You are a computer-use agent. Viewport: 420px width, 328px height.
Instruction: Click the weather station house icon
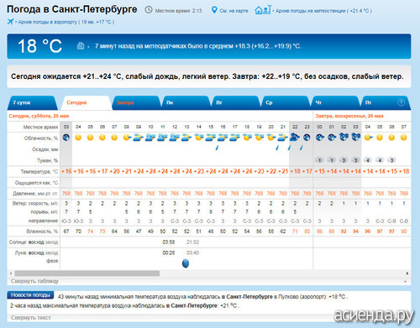pyautogui.click(x=263, y=10)
